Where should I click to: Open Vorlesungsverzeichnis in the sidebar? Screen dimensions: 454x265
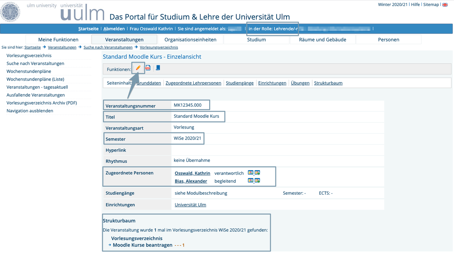tap(29, 56)
